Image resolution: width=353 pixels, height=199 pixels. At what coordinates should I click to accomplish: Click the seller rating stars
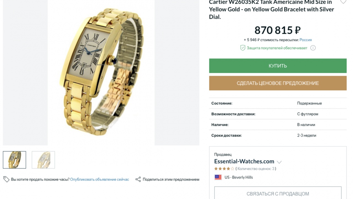tap(224, 169)
